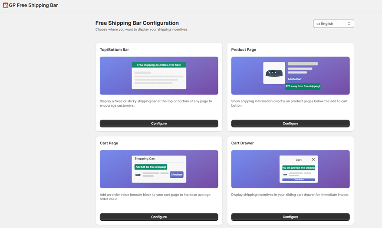
Task: Click the Checkout button in Cart Page preview
Action: (177, 175)
